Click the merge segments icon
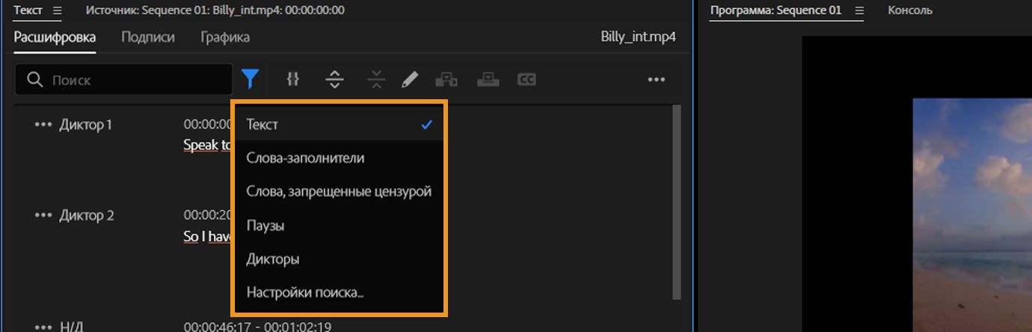Screen dimensions: 1032x332 coord(376,79)
